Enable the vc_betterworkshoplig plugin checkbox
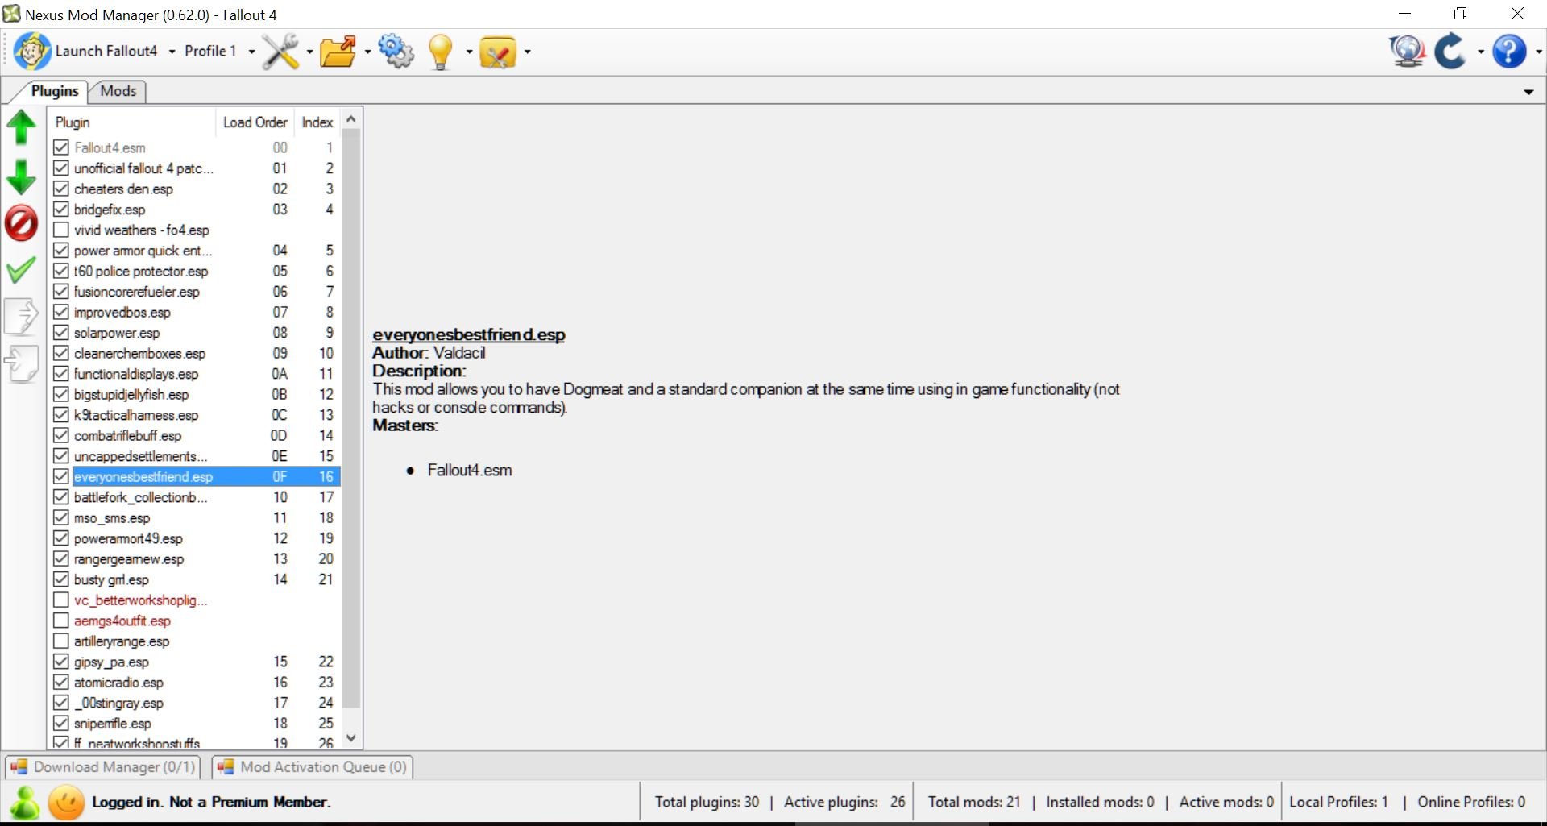Image resolution: width=1547 pixels, height=826 pixels. tap(60, 600)
